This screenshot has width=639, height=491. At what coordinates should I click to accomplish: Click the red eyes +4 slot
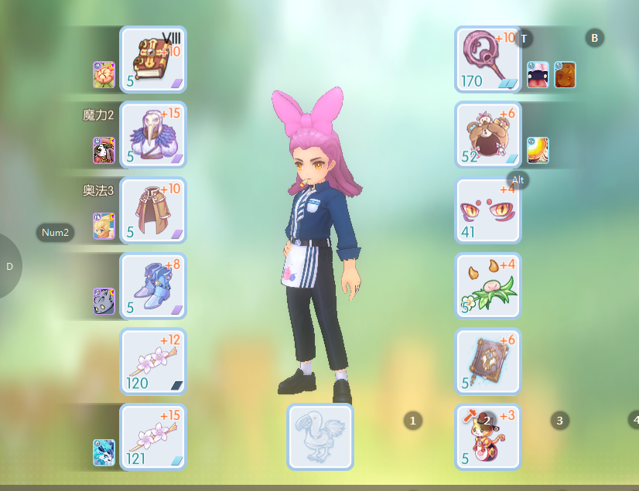(x=488, y=210)
